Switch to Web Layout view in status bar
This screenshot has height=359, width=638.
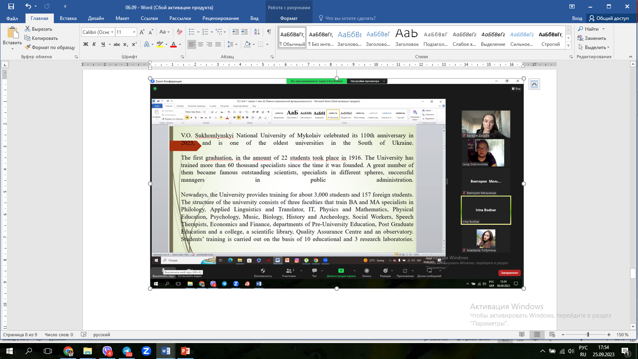552,335
